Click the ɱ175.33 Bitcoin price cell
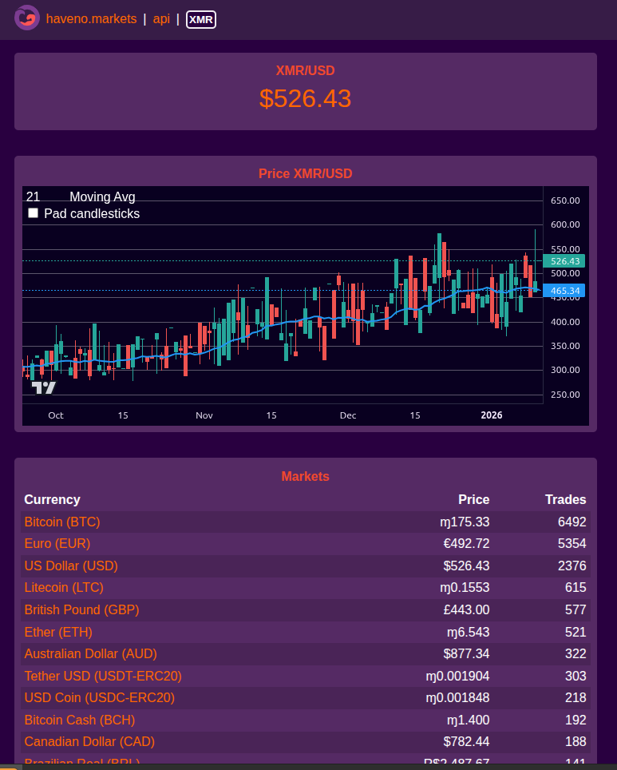Screen dimensions: 617x770 (465, 522)
